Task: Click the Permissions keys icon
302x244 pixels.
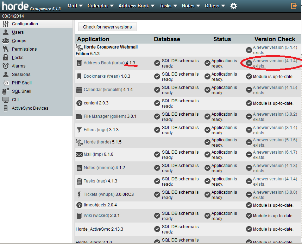Action: 6,49
